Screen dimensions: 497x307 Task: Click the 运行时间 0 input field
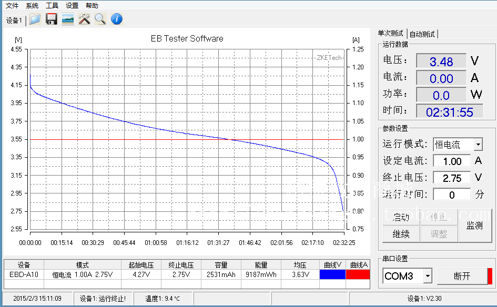[x=452, y=195]
